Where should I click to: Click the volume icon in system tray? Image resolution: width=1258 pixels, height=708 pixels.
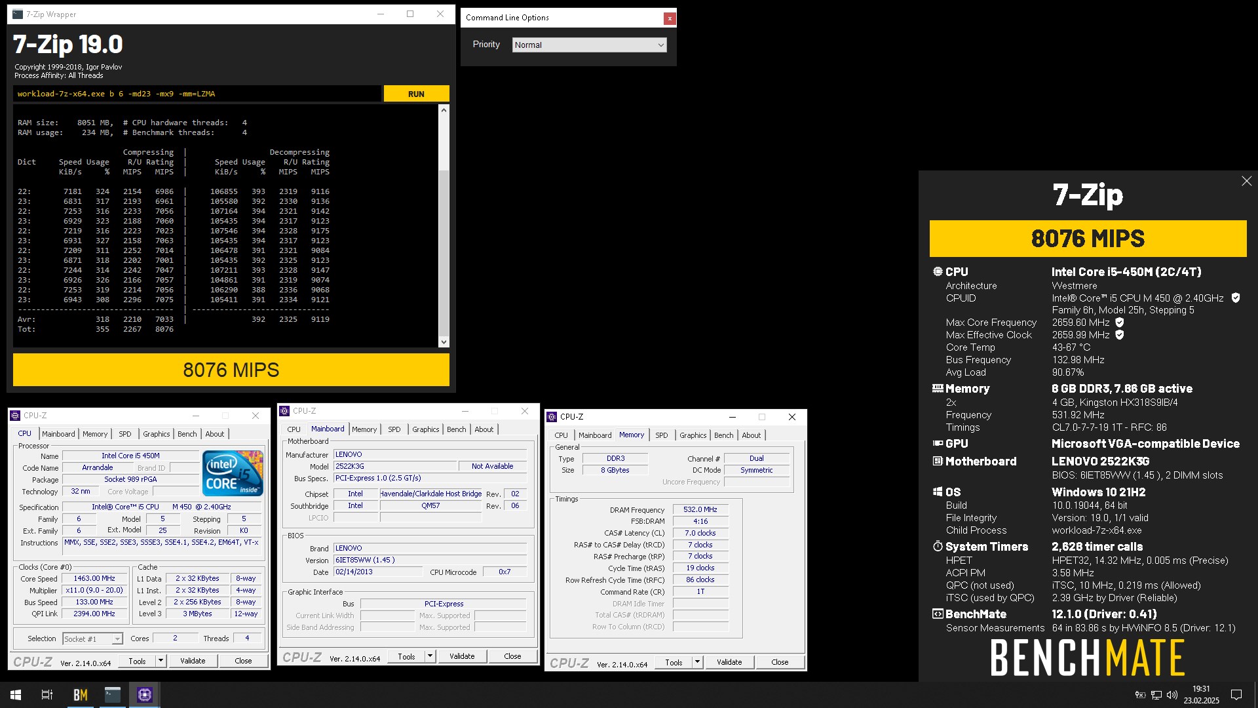click(x=1172, y=695)
